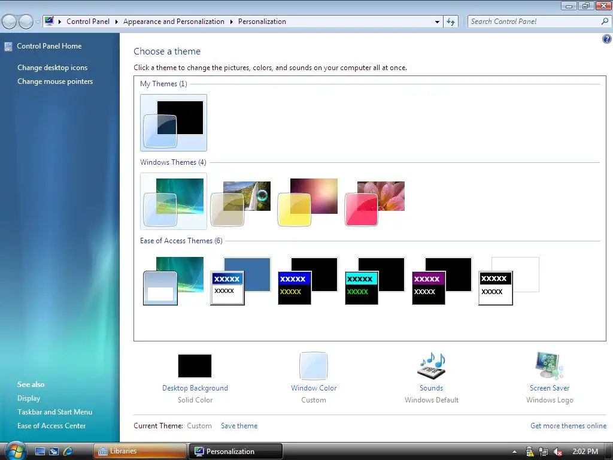Open Get more themes online
This screenshot has height=460, width=613.
click(x=569, y=426)
